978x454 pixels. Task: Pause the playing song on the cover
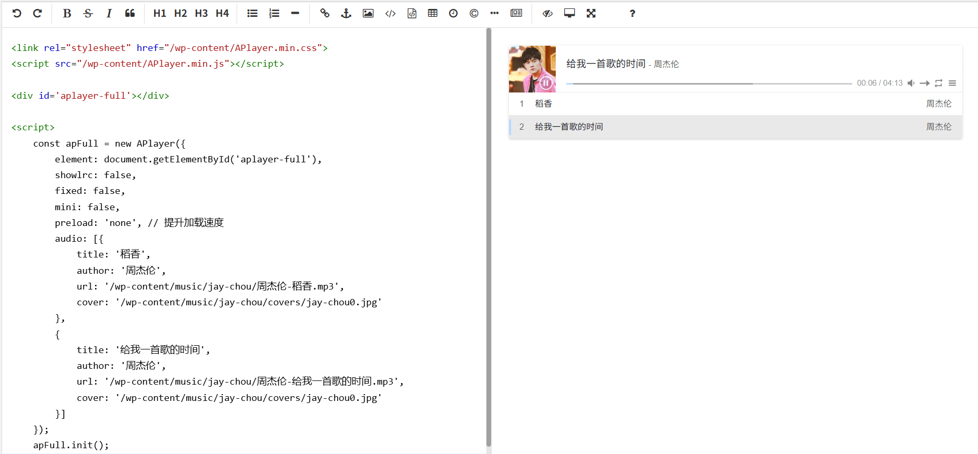[546, 83]
